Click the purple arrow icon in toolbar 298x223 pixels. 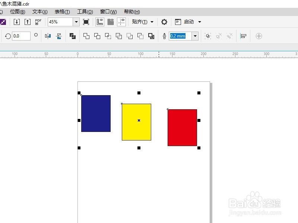click(3, 22)
